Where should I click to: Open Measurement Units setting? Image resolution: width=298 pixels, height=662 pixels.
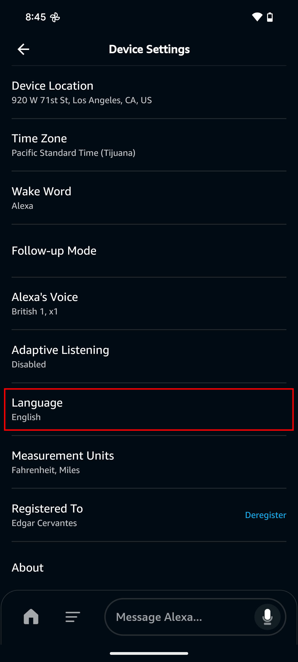coord(149,462)
